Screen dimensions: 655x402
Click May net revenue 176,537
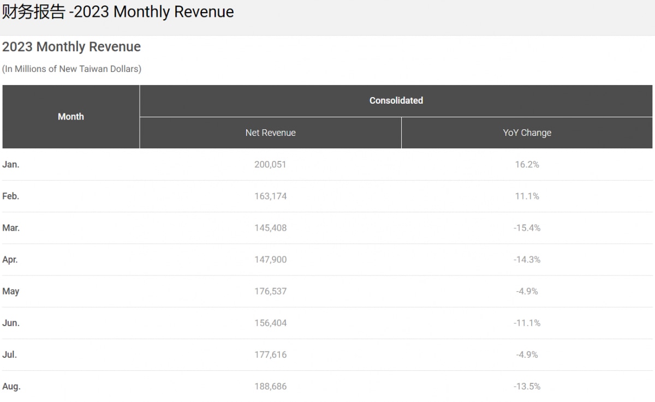[x=270, y=291]
